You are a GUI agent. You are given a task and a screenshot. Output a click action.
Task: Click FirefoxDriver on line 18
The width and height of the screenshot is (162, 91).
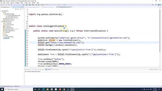coord(70,40)
